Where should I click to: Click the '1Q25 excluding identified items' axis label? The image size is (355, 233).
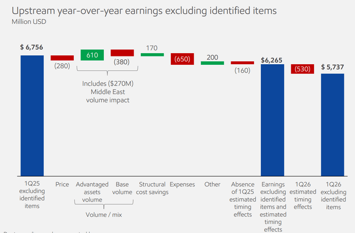click(x=32, y=195)
